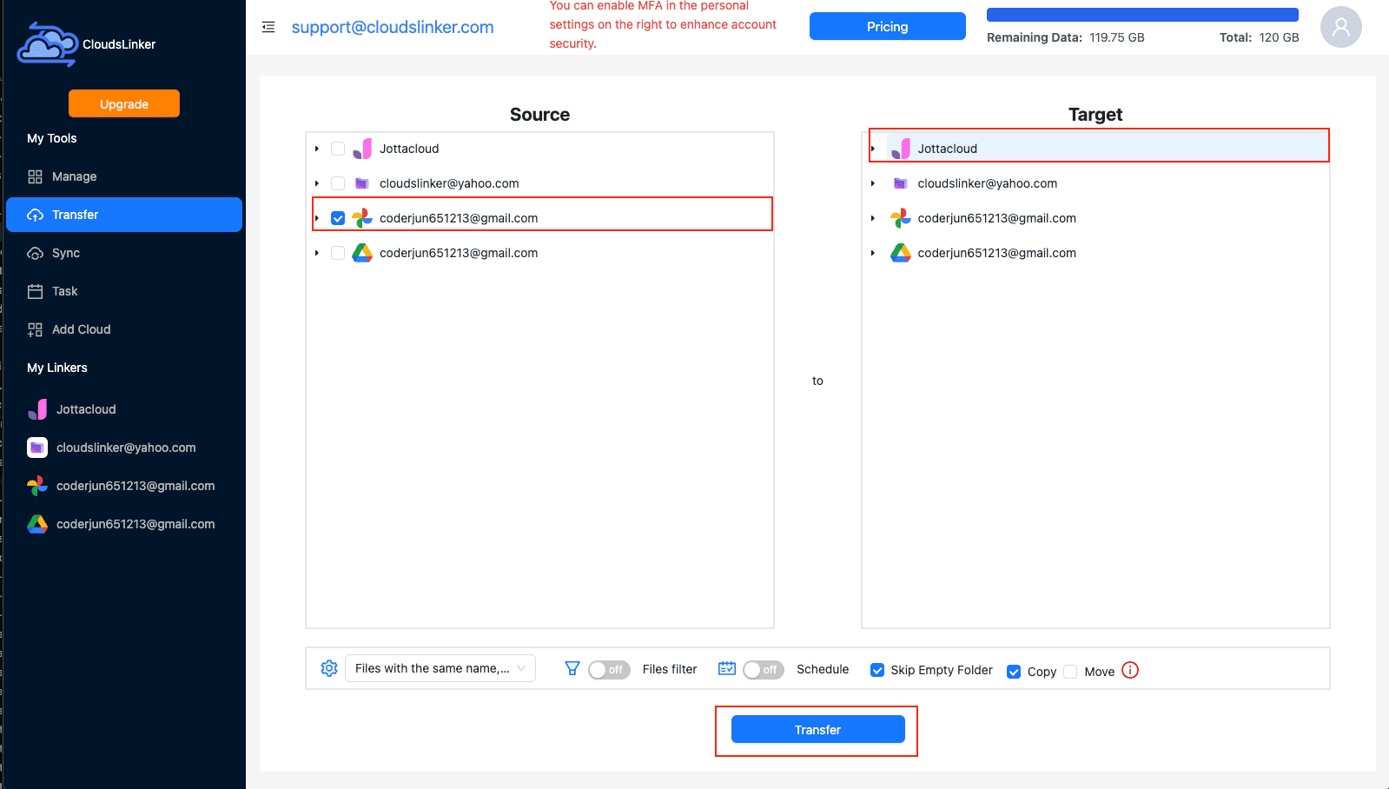Select the Transfer menu item
Screen dimensions: 1389x789
(124, 215)
